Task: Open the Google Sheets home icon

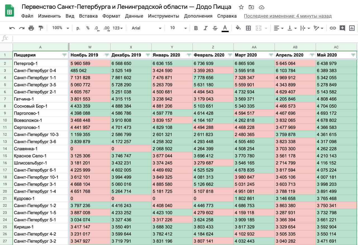Action: tap(10, 11)
